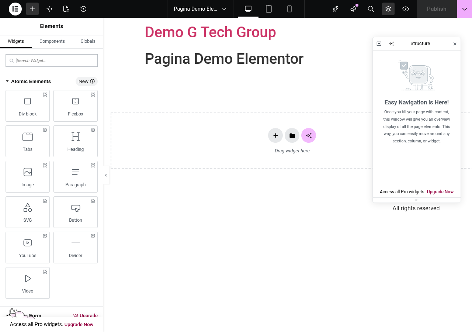Select the Paragraph widget
The height and width of the screenshot is (332, 472).
point(76,177)
